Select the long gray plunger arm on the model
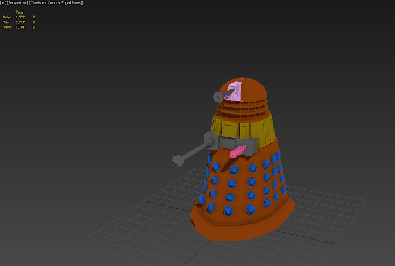 [x=193, y=153]
